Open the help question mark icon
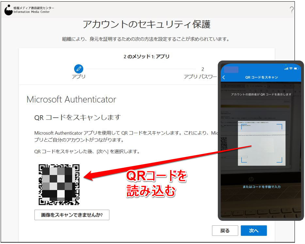 coord(291,9)
